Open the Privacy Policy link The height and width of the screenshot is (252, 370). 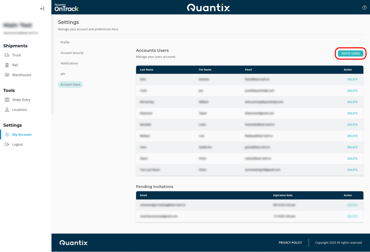(290, 242)
